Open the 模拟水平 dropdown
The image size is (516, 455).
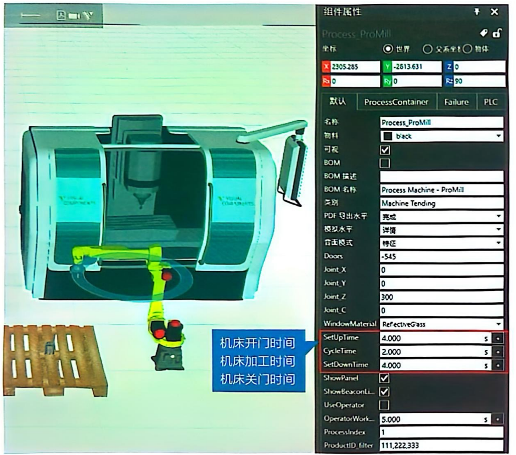[x=498, y=229]
